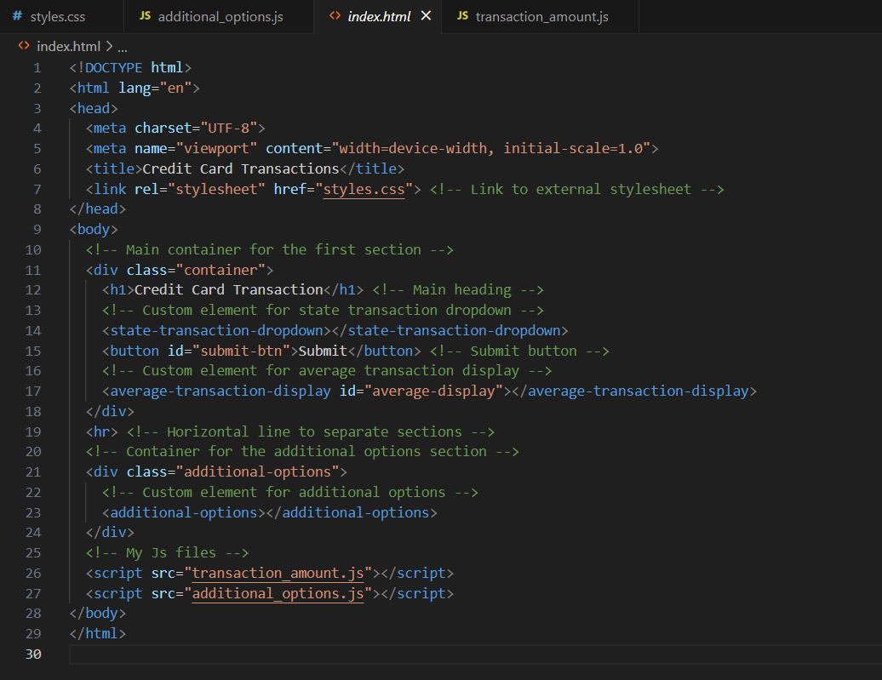882x680 pixels.
Task: Select the index.html editor tab
Action: [x=379, y=17]
